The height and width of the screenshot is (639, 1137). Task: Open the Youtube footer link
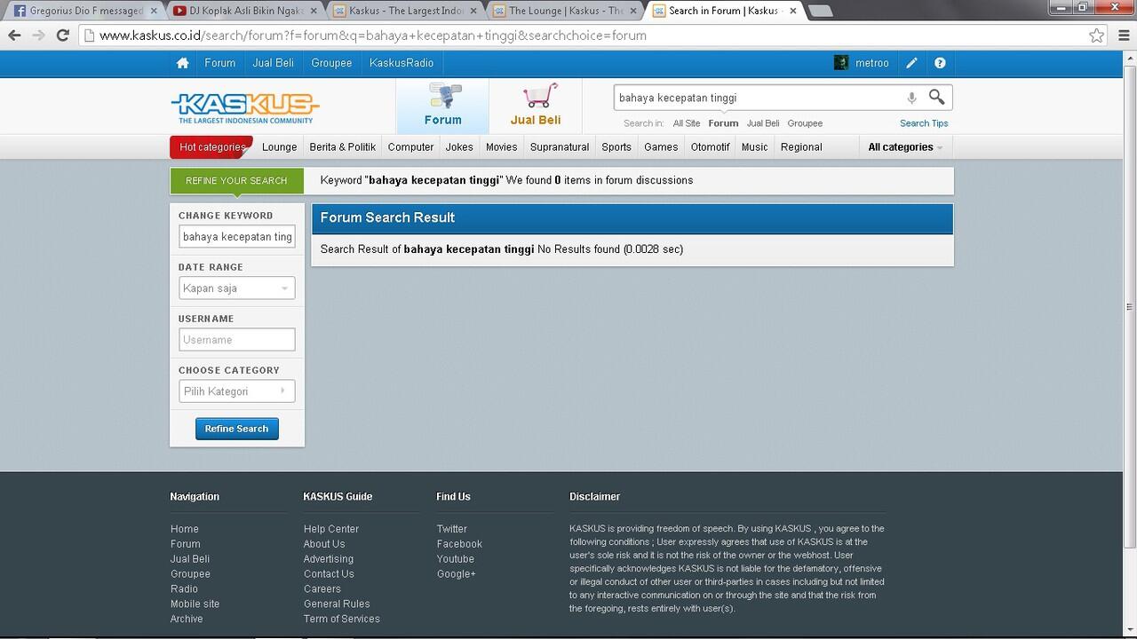click(455, 559)
